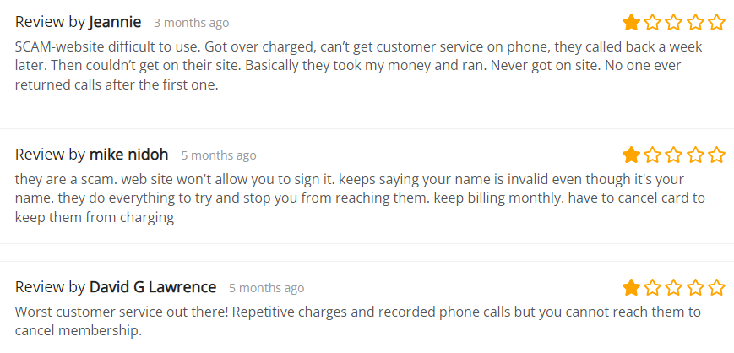The image size is (734, 353).
Task: Click David G Lawrence's '5 months ago' timestamp
Action: point(266,288)
